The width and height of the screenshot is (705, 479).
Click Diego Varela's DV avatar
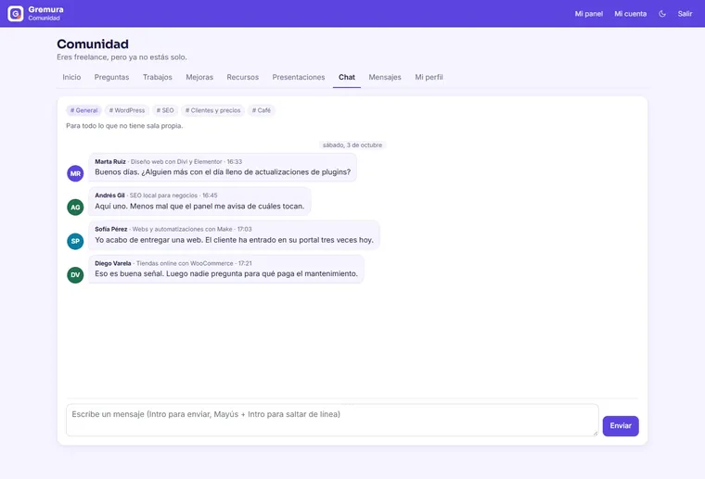pyautogui.click(x=75, y=275)
